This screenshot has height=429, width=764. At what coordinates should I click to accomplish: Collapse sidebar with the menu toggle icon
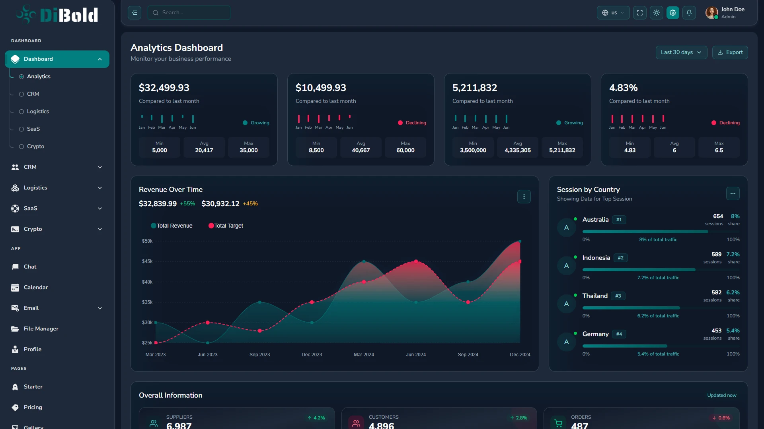coord(134,13)
